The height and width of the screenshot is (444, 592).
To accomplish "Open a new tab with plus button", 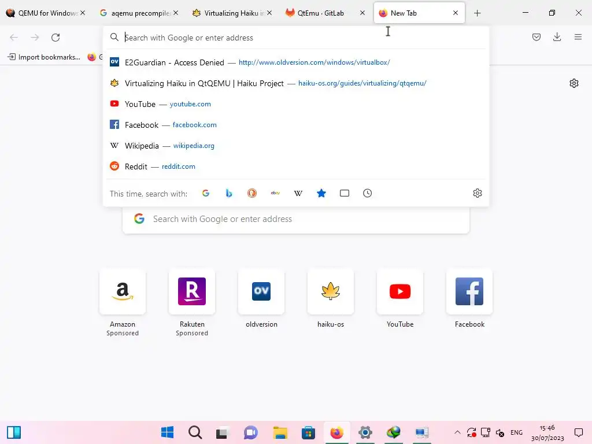I will pos(477,13).
